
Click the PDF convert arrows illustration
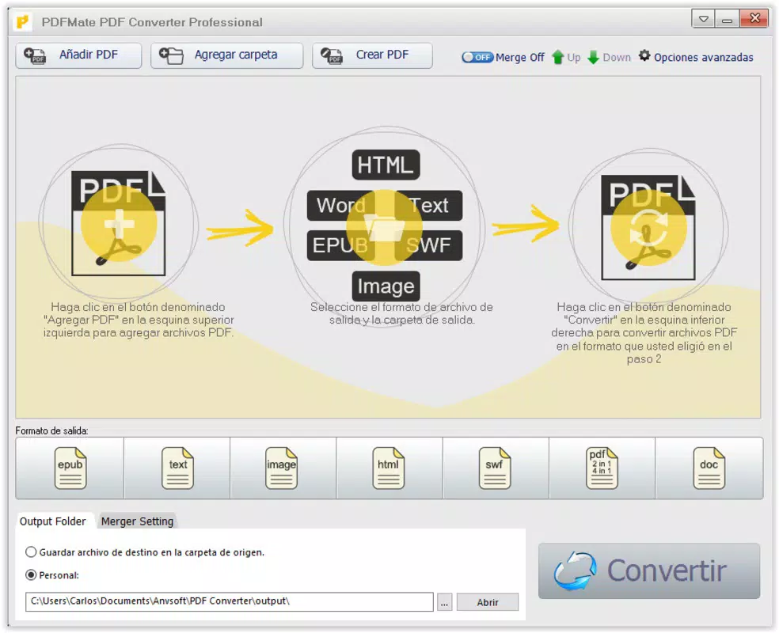[x=648, y=227]
